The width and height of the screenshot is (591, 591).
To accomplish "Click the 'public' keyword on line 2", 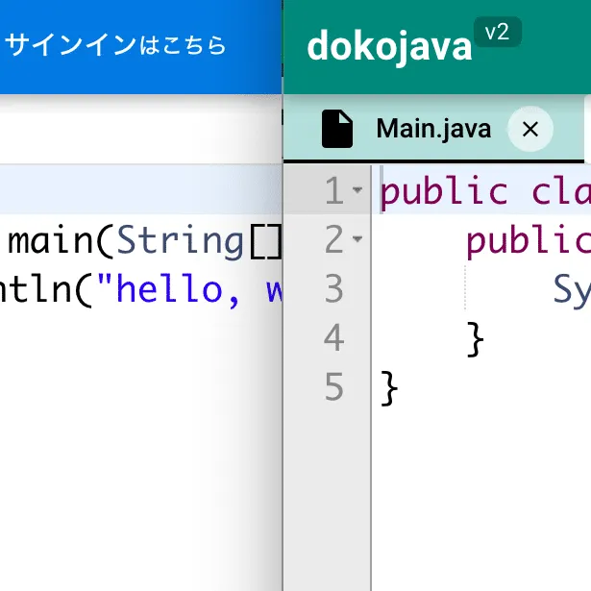I will pyautogui.click(x=529, y=241).
